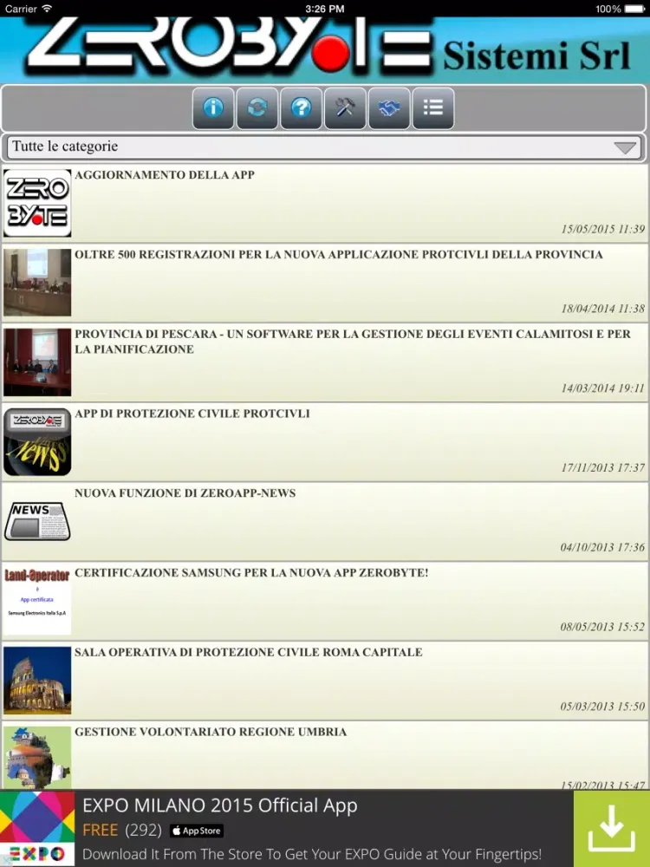This screenshot has height=867, width=650.
Task: Select the date 14/03/2014 19:11
Action: tap(603, 388)
